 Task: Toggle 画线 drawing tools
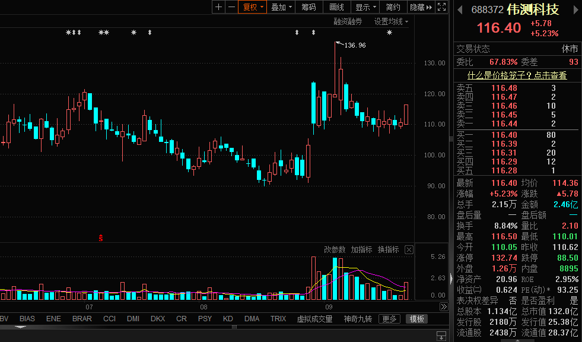[336, 7]
